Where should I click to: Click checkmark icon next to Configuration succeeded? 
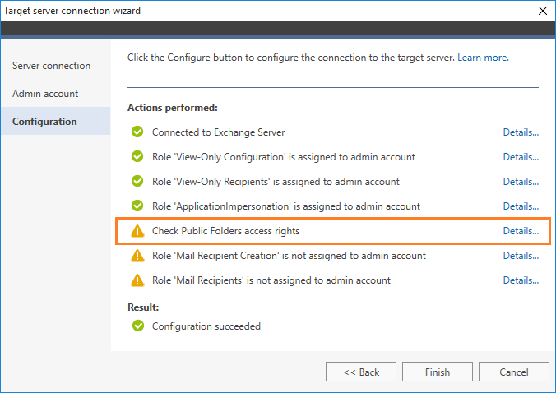click(138, 326)
